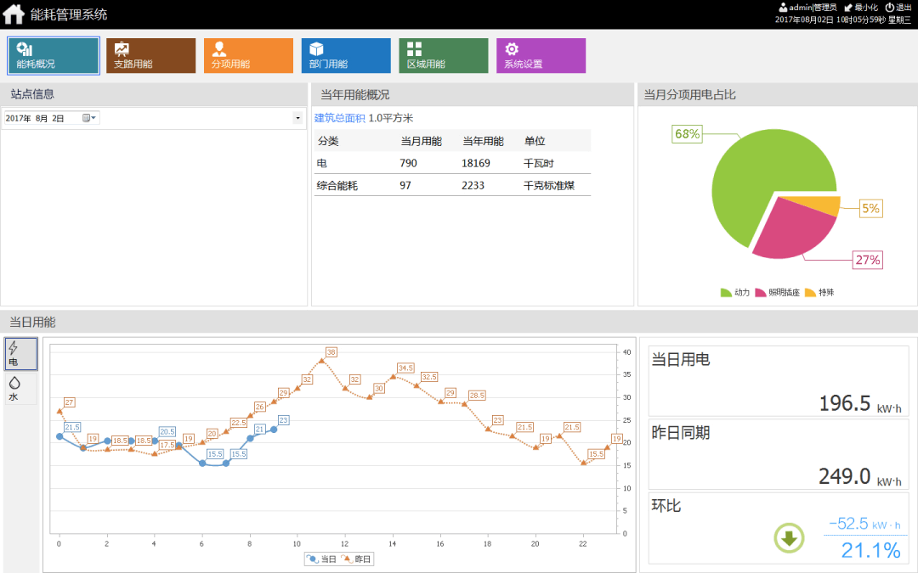This screenshot has width=918, height=573.
Task: Click the 5% pie label
Action: pos(870,208)
